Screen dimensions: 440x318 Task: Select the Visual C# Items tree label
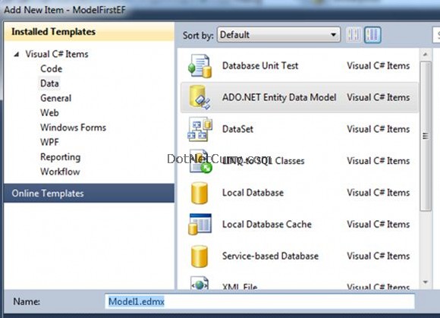point(57,54)
